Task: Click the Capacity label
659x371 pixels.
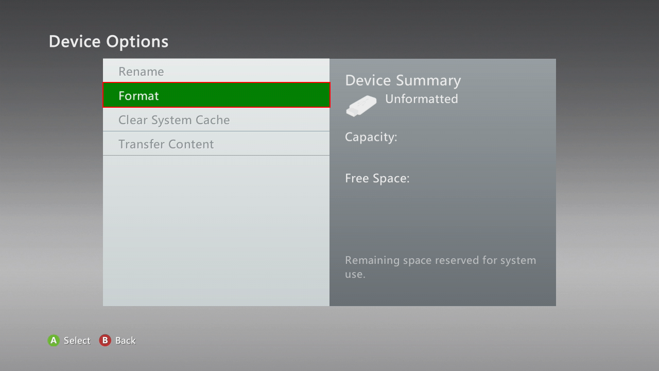Action: 371,138
